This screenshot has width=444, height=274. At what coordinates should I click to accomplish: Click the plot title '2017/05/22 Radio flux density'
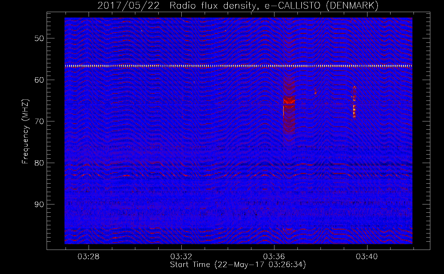[x=238, y=5]
